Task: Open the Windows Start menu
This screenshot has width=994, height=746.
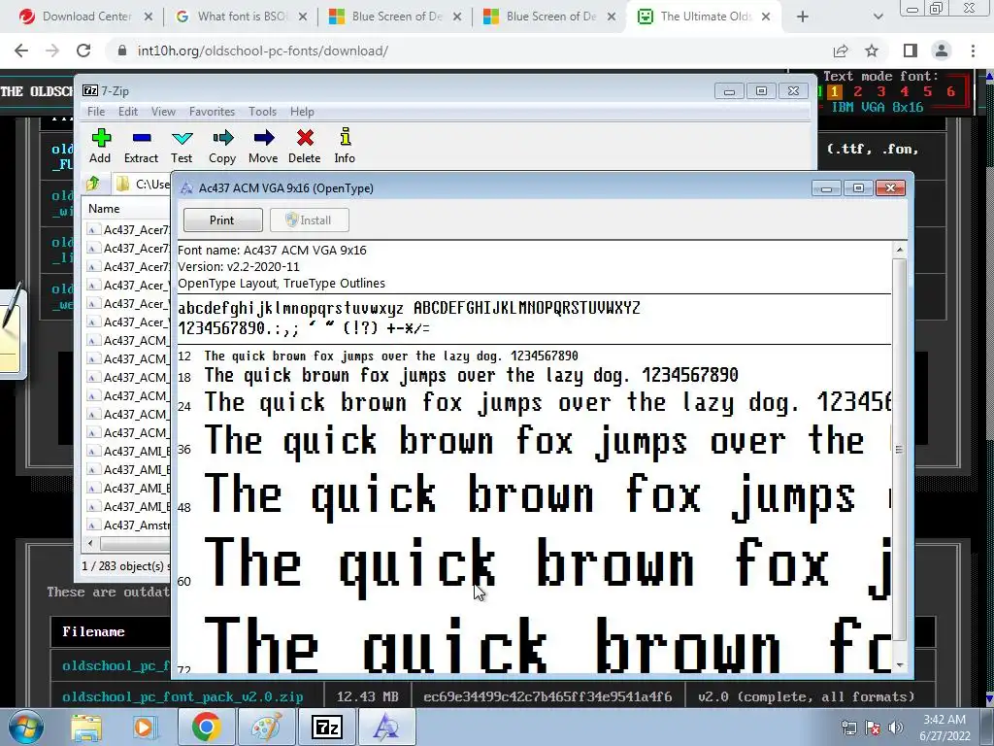Action: tap(25, 727)
